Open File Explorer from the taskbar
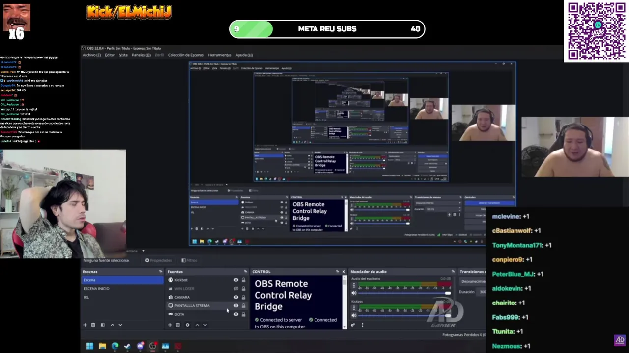This screenshot has width=629, height=353. (x=102, y=346)
